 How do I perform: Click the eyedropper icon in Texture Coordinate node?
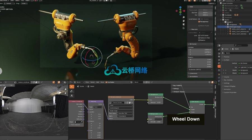click(81, 122)
